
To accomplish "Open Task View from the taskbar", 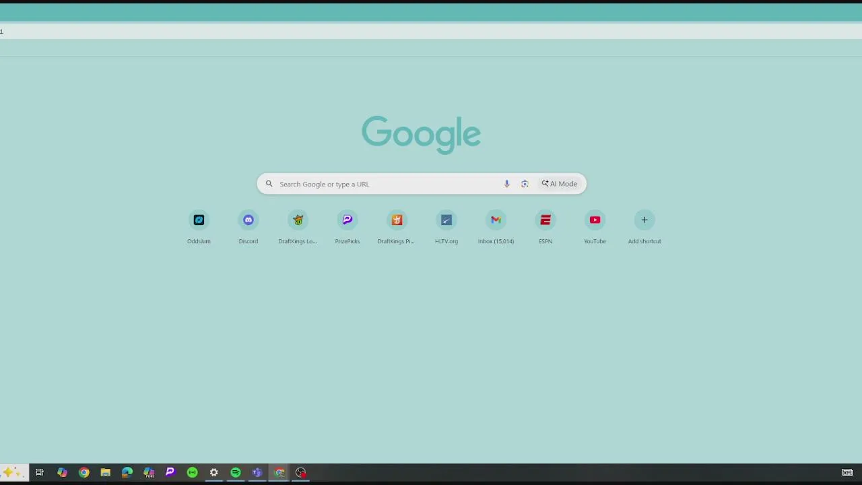I will coord(40,473).
